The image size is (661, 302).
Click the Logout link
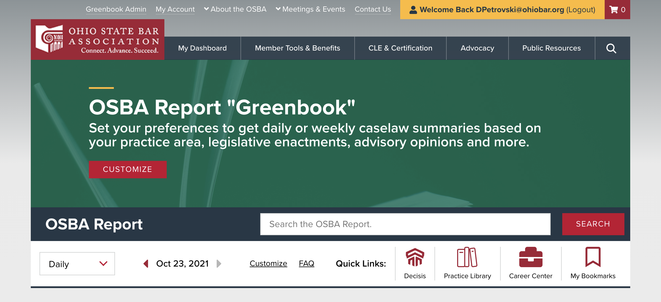tap(580, 9)
